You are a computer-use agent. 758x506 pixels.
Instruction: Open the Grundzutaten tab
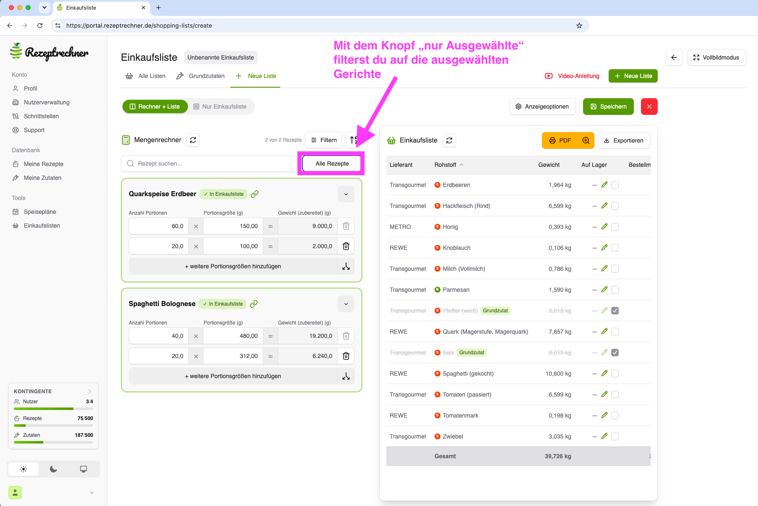(x=201, y=76)
